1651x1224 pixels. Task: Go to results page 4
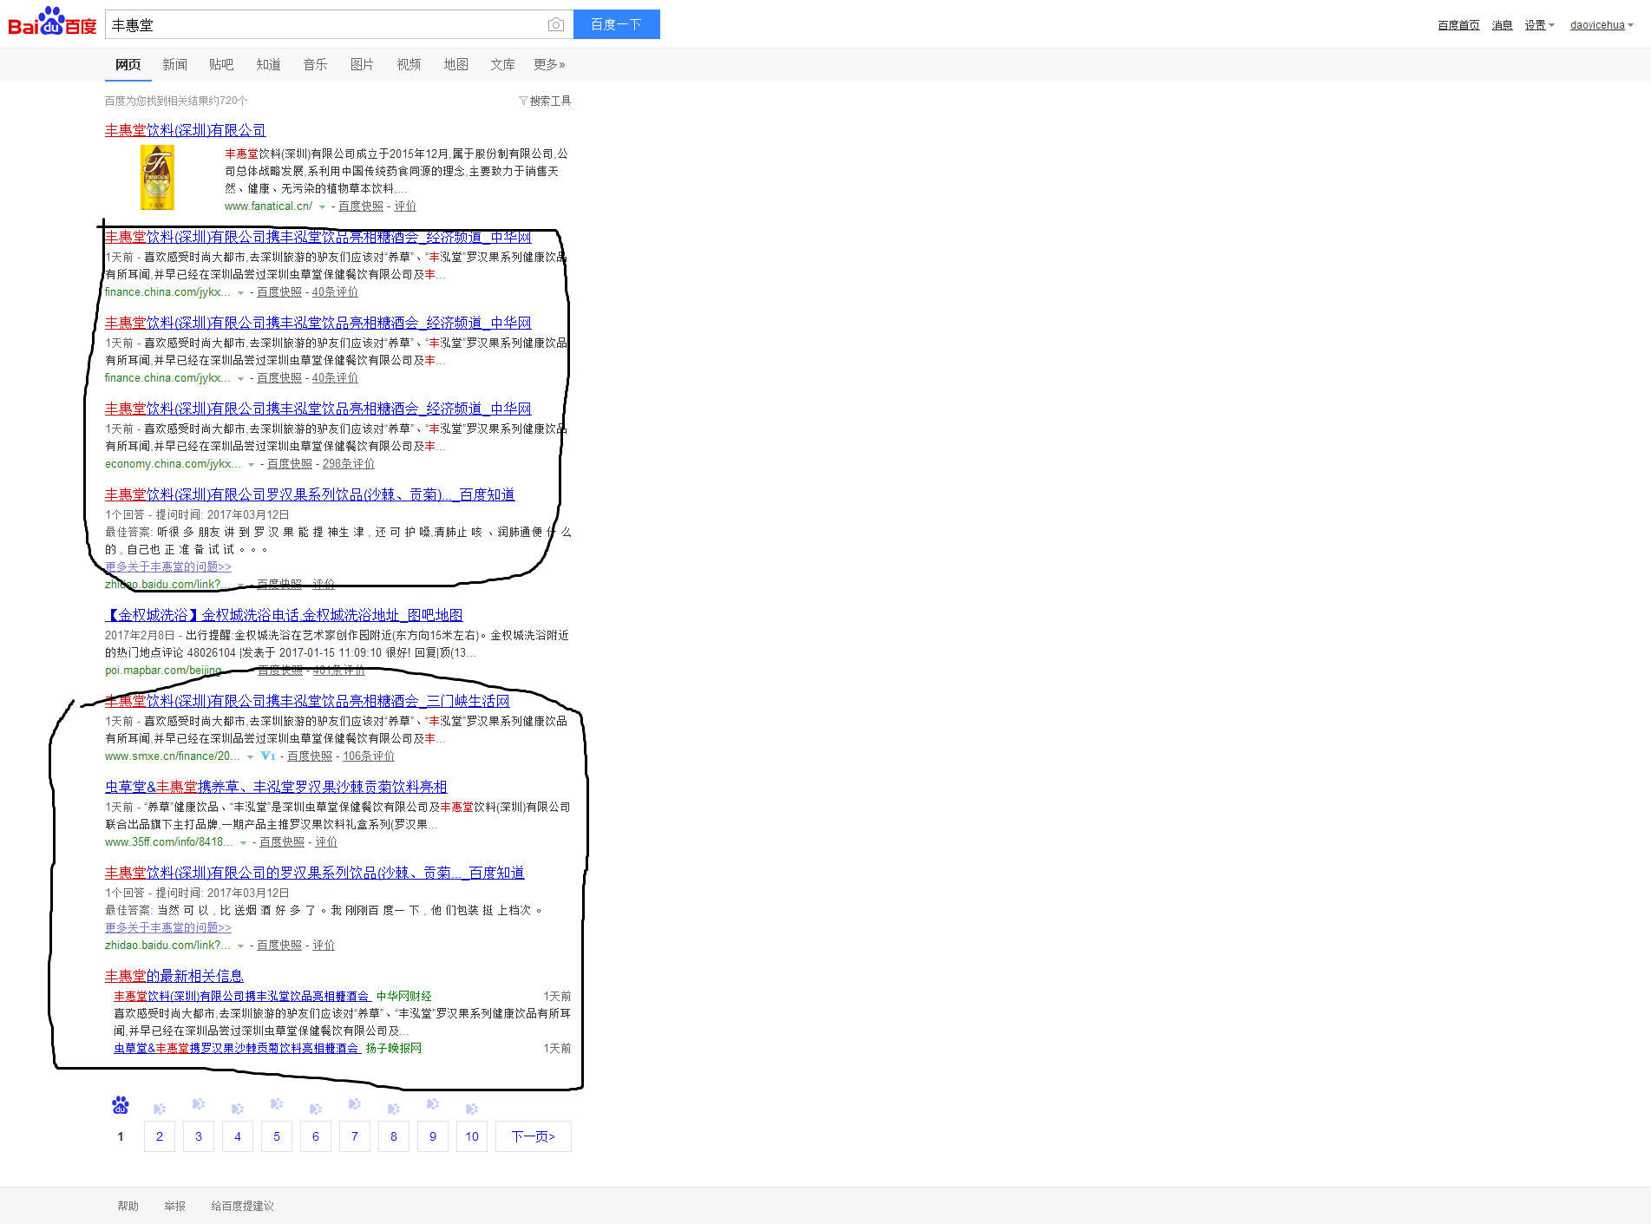coord(238,1136)
